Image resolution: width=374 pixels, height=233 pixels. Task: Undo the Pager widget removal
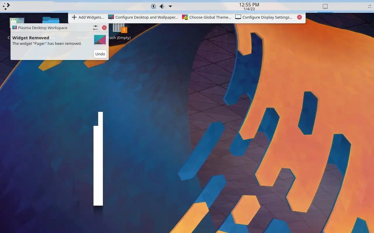(x=100, y=54)
